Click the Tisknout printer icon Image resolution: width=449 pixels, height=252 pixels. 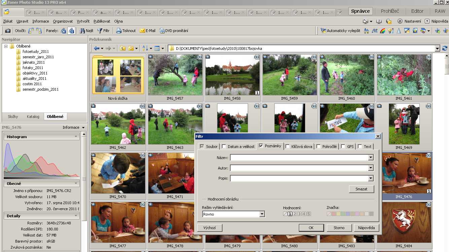(119, 31)
